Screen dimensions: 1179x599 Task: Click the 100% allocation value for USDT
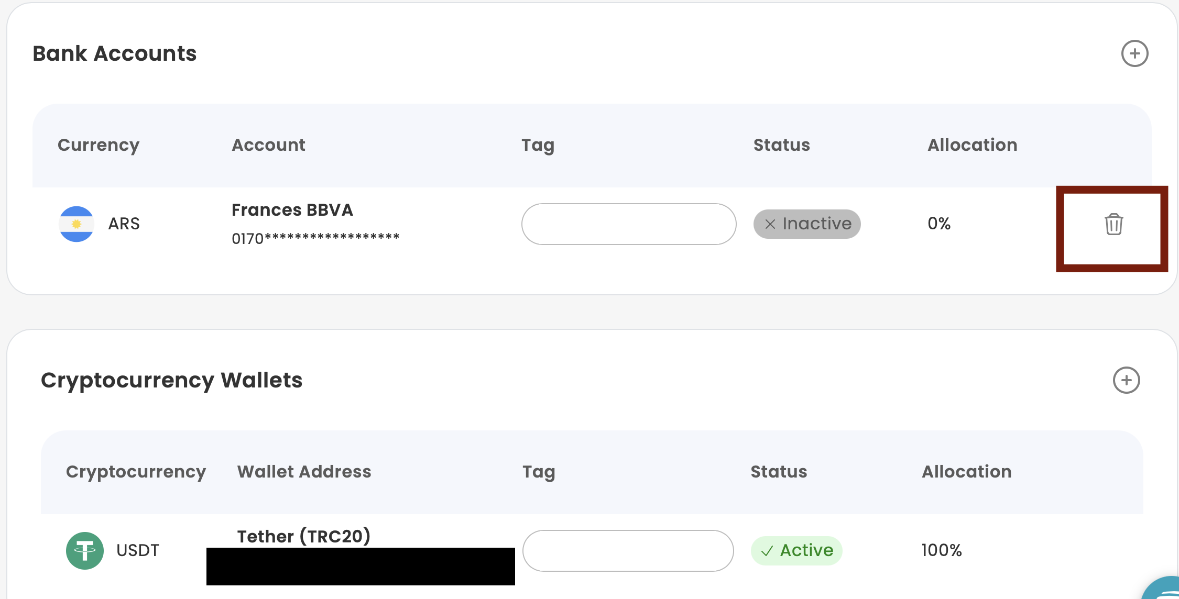click(942, 550)
